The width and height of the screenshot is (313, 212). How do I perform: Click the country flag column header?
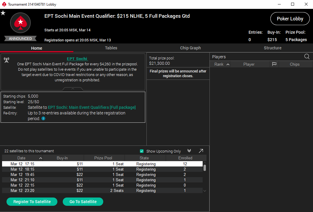click(x=274, y=64)
